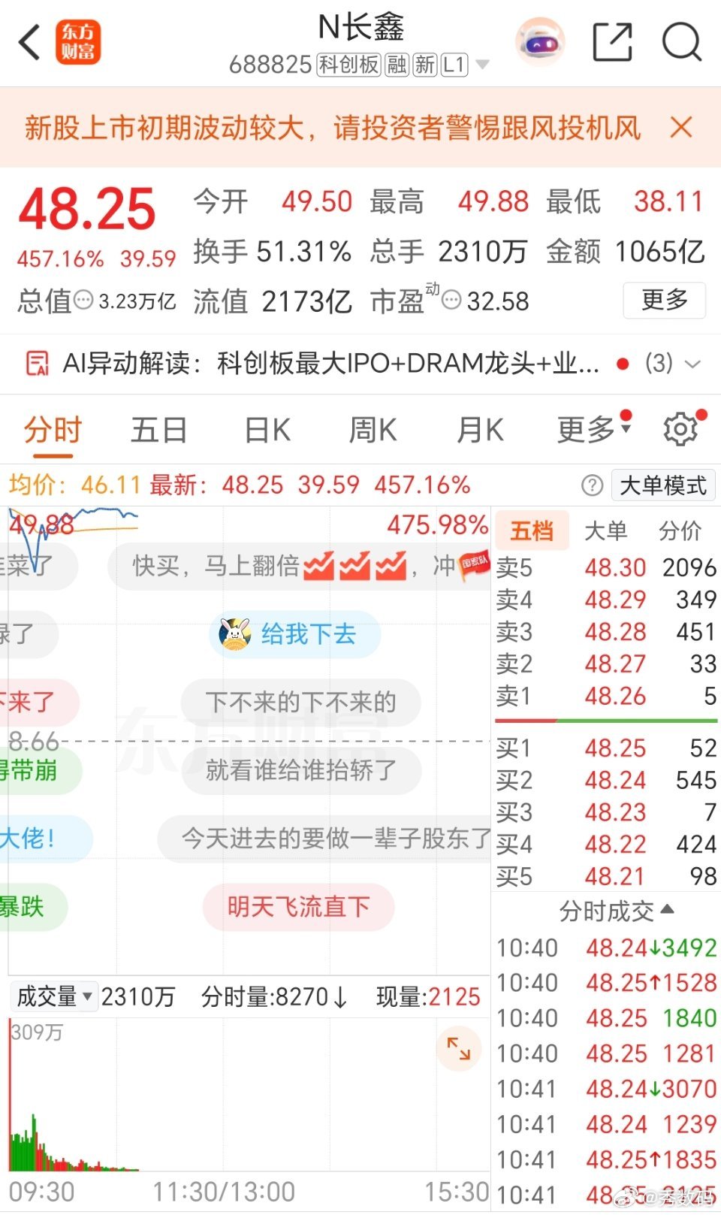Tap the fullscreen expand chart icon
Viewport: 721px width, 1215px height.
tap(458, 1048)
